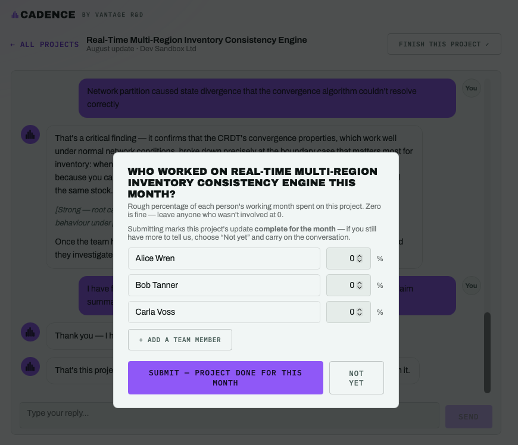This screenshot has height=445, width=518.
Task: Click the Finish This Project button
Action: 444,44
